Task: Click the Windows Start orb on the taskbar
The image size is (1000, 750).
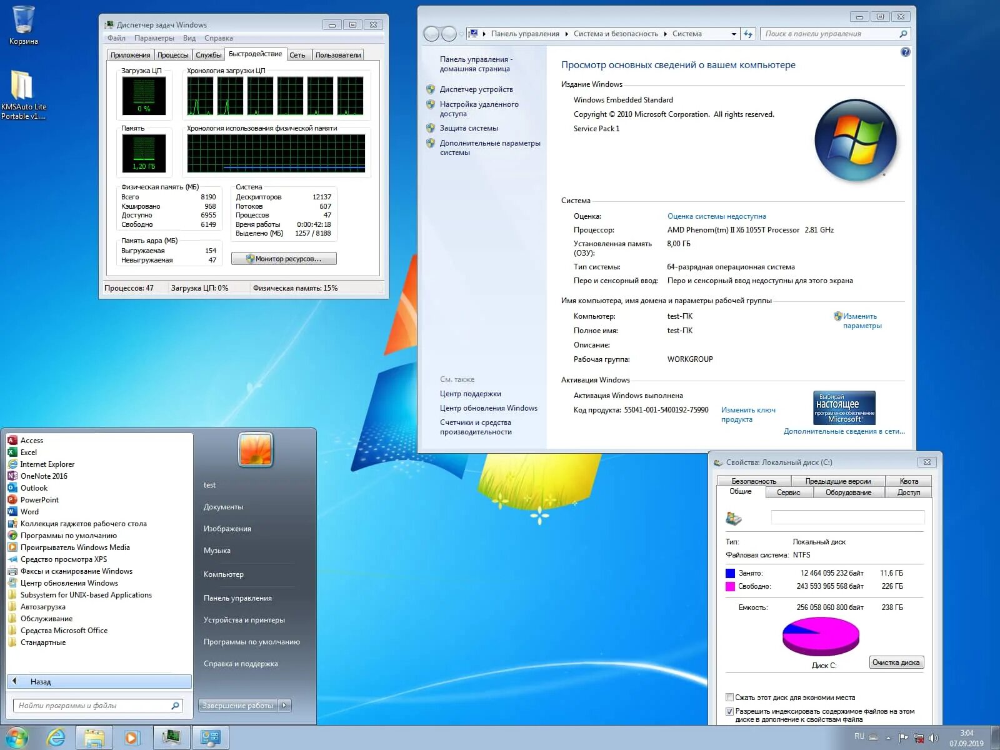Action: 16,737
